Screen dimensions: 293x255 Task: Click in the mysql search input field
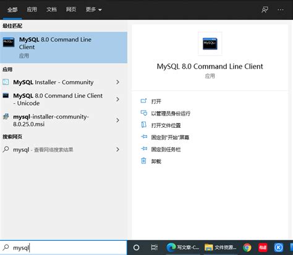click(x=64, y=248)
